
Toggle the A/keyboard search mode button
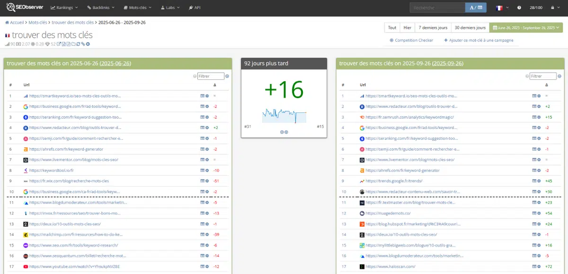[476, 8]
